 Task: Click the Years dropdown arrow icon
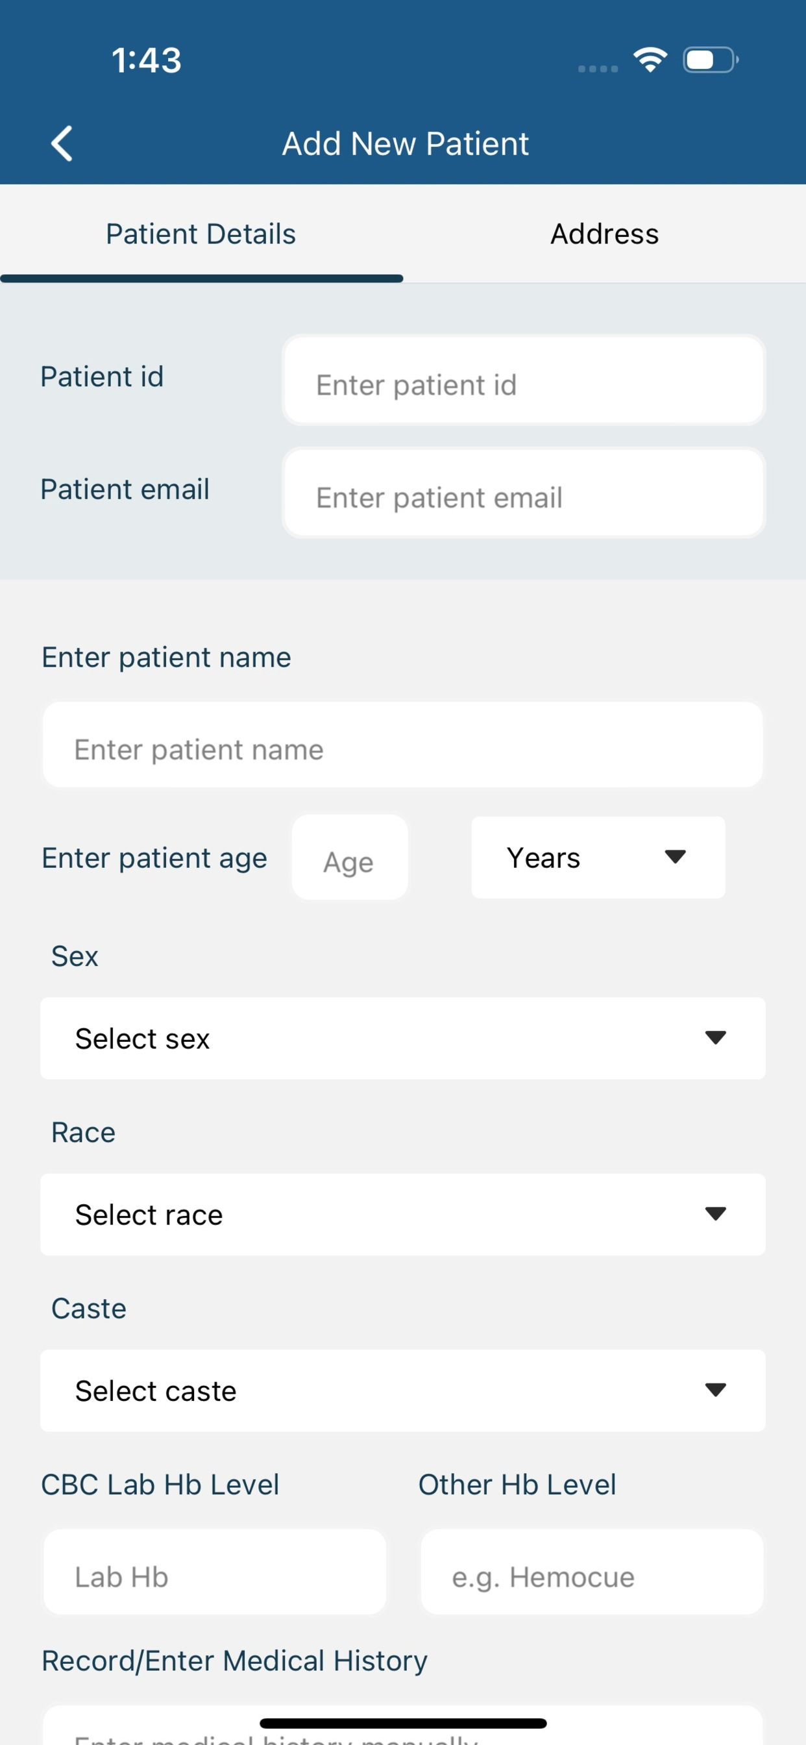[x=676, y=857]
